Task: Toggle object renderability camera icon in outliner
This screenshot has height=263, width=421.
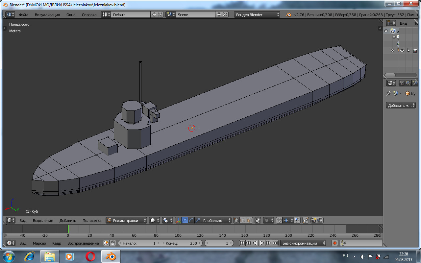Action: pyautogui.click(x=415, y=51)
